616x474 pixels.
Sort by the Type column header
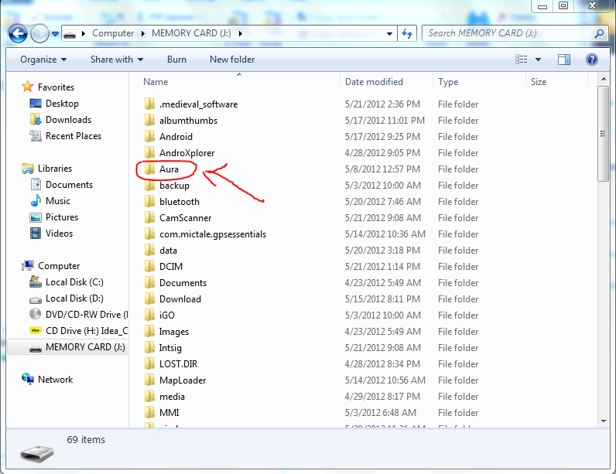(x=448, y=82)
